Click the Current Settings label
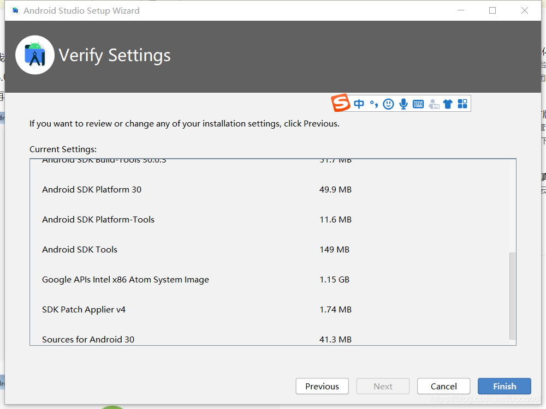This screenshot has width=546, height=409. pyautogui.click(x=63, y=149)
